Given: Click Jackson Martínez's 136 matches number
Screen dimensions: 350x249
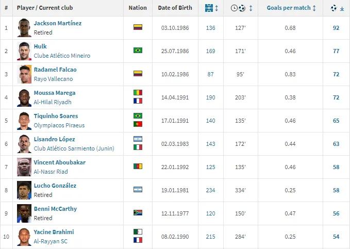Looking at the screenshot, I should click(x=211, y=27).
